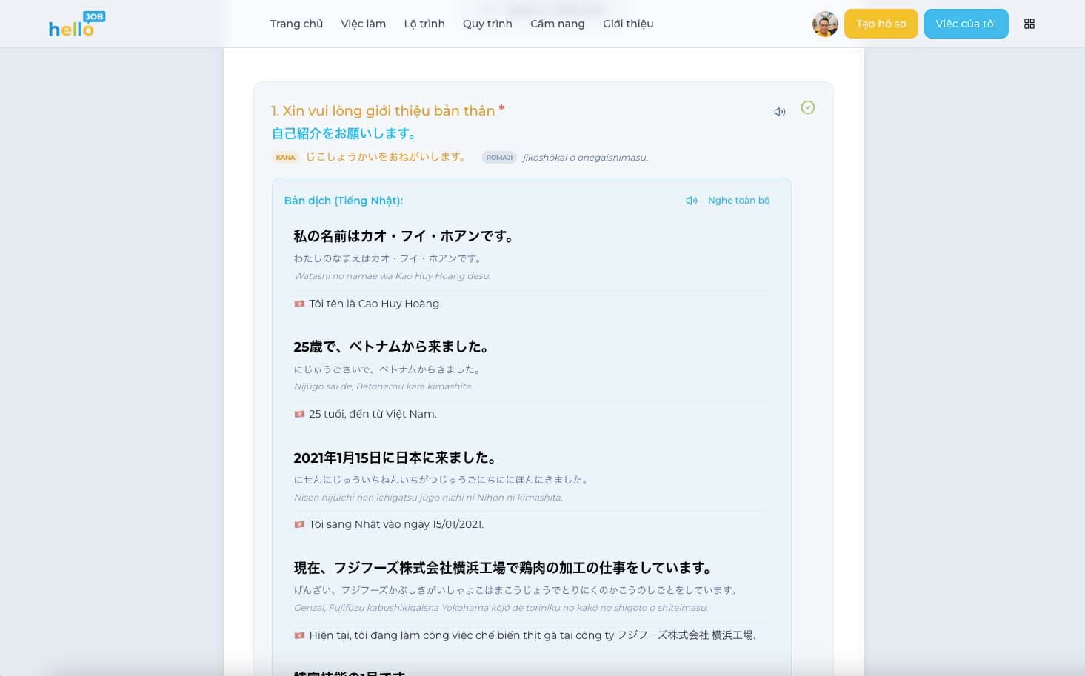The height and width of the screenshot is (676, 1085).
Task: Open the apps grid icon
Action: pyautogui.click(x=1029, y=24)
